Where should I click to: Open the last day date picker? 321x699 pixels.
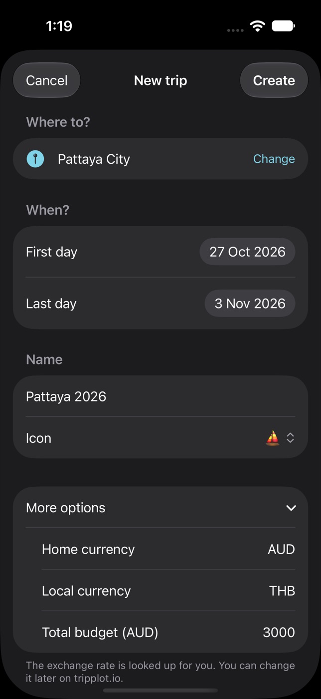tap(250, 304)
